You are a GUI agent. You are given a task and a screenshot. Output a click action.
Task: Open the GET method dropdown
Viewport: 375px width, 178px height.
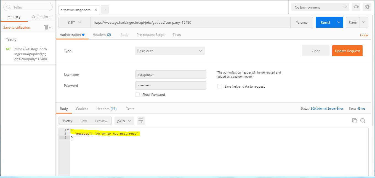tap(75, 23)
